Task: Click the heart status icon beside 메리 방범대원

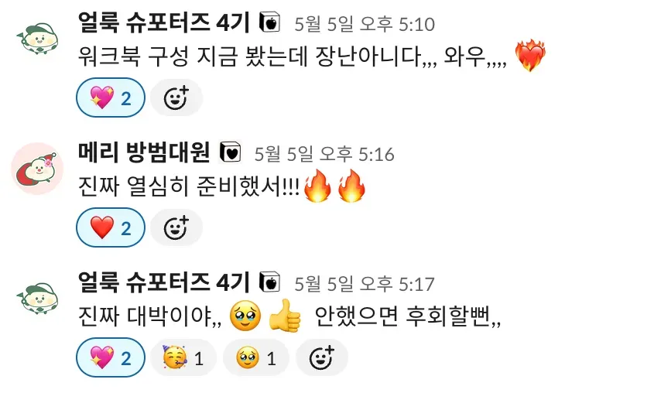Action: coord(230,152)
